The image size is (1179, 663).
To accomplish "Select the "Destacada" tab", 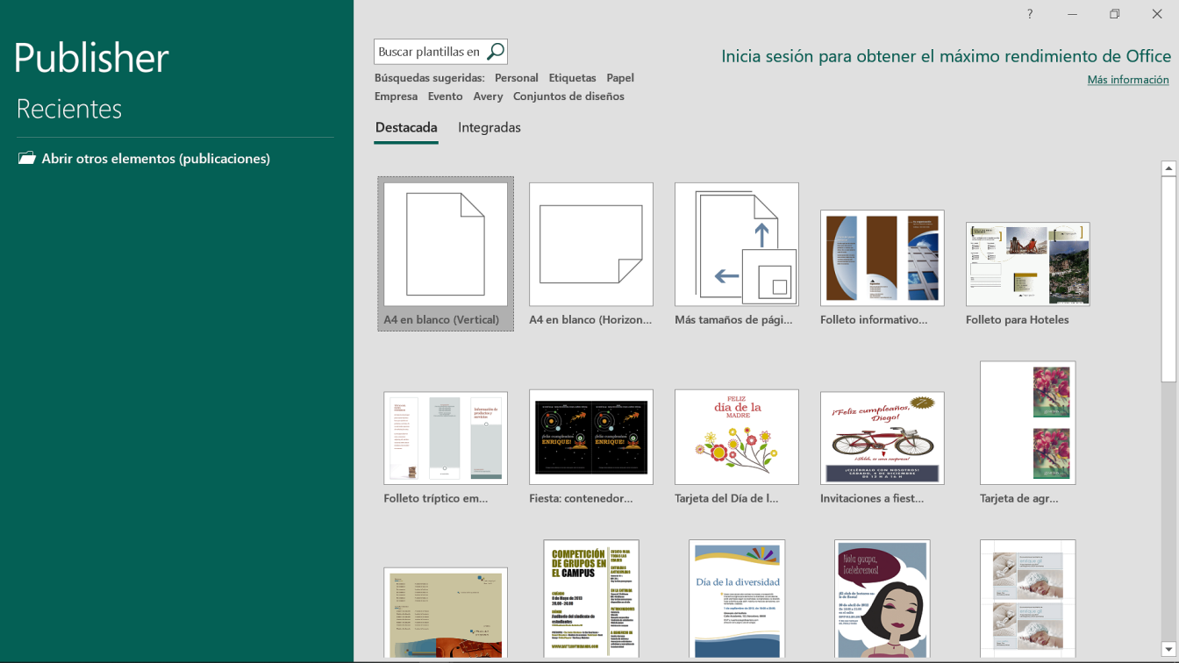I will tap(406, 127).
